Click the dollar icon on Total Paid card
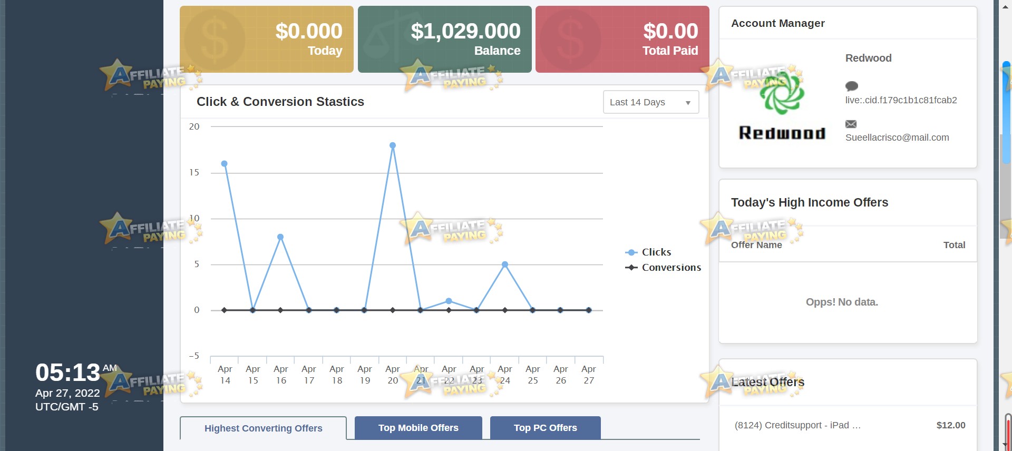This screenshot has width=1012, height=451. [570, 40]
